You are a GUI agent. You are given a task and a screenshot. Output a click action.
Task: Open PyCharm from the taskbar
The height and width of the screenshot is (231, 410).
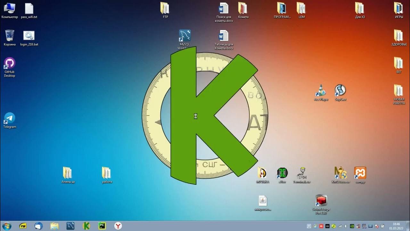coord(102,226)
